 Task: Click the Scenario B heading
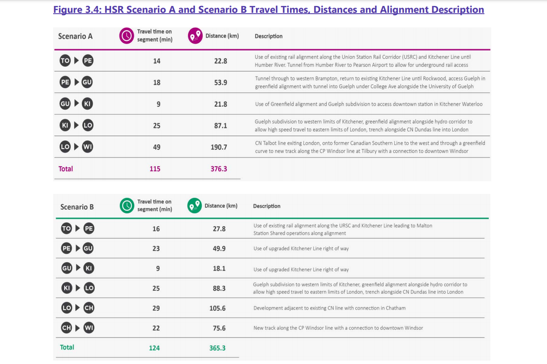[x=77, y=207]
